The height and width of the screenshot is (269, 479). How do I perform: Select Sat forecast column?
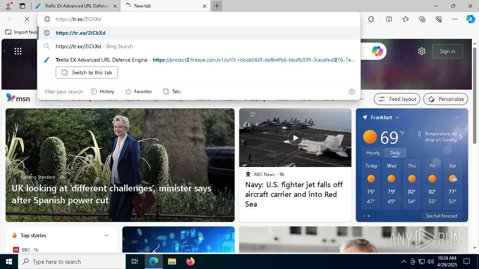click(452, 185)
